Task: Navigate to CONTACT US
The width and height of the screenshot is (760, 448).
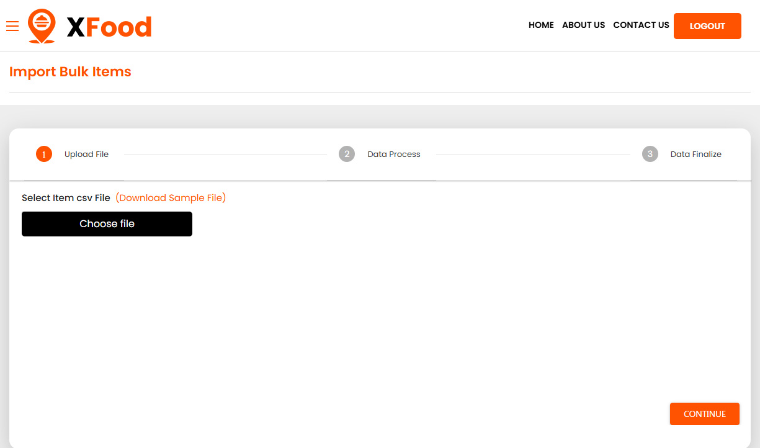Action: 641,25
